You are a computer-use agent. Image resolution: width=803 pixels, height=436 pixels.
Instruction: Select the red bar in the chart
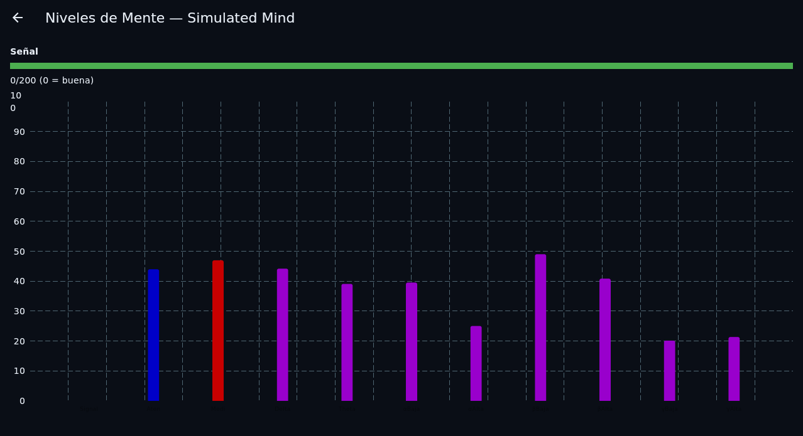[x=218, y=331]
